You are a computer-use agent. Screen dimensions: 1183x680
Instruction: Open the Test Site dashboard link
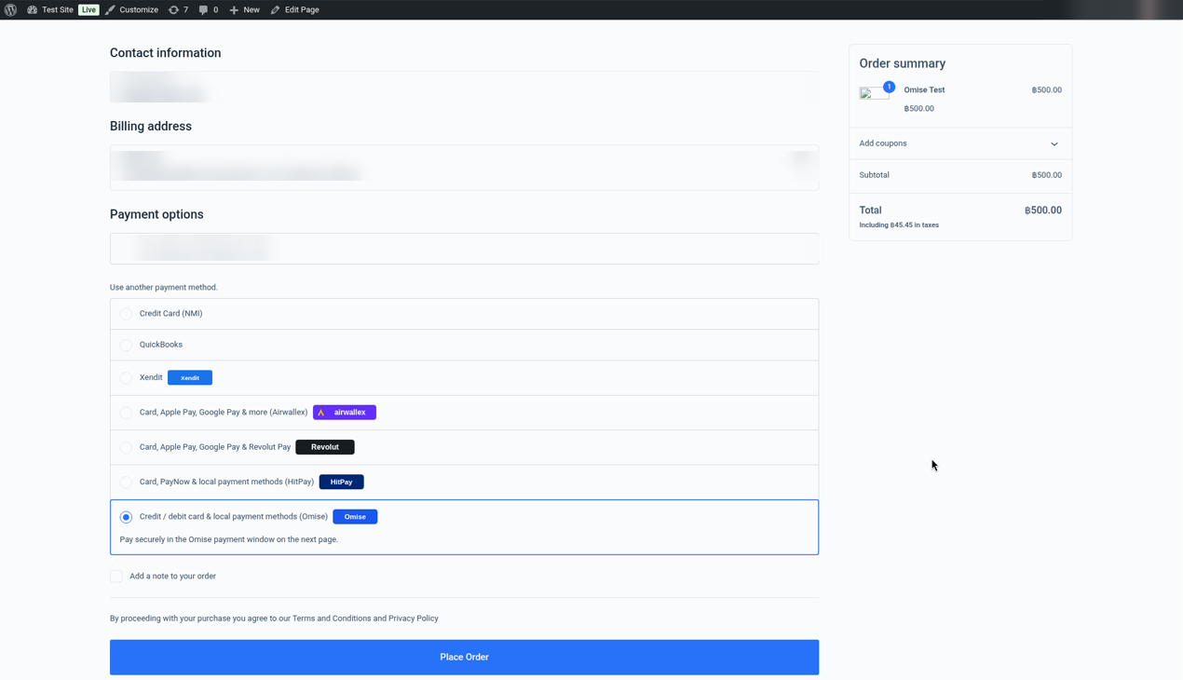50,9
